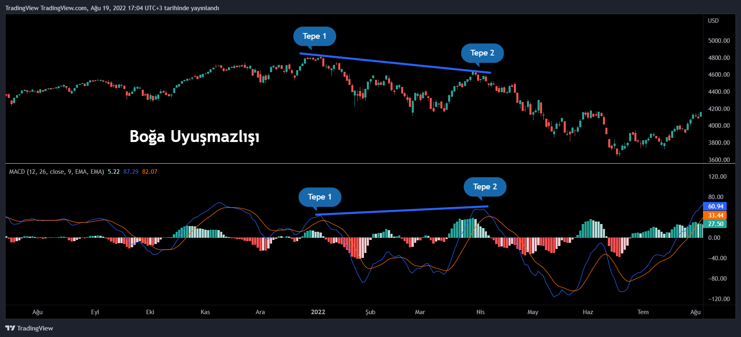Click the 4800.00 price axis label
The image size is (741, 337).
point(719,58)
